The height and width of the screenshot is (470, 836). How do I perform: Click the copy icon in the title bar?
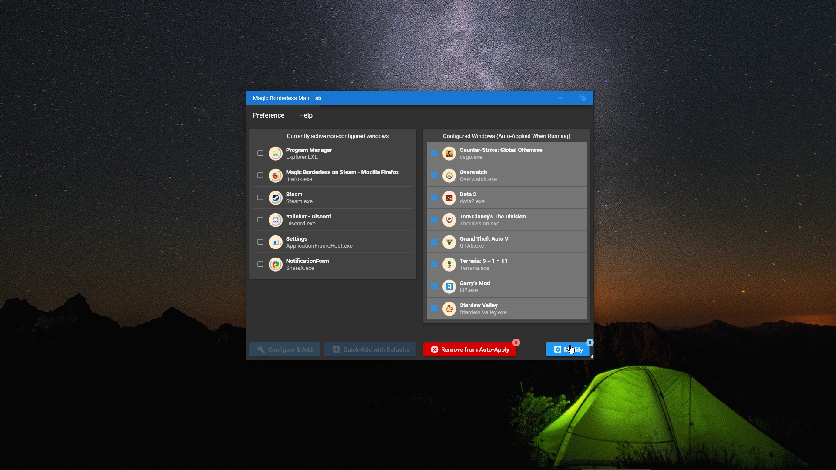click(582, 98)
